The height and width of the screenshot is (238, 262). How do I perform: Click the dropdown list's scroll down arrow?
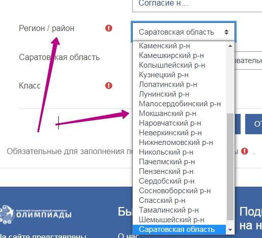(x=230, y=230)
